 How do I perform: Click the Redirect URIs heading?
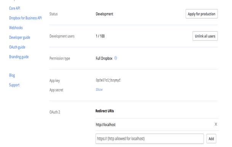pos(105,111)
